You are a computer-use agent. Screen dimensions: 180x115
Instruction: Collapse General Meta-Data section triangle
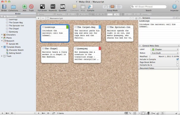point(140,46)
